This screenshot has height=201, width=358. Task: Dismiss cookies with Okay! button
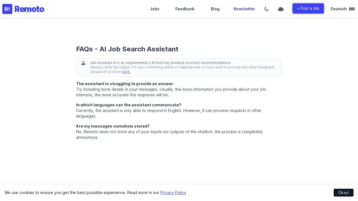(343, 193)
